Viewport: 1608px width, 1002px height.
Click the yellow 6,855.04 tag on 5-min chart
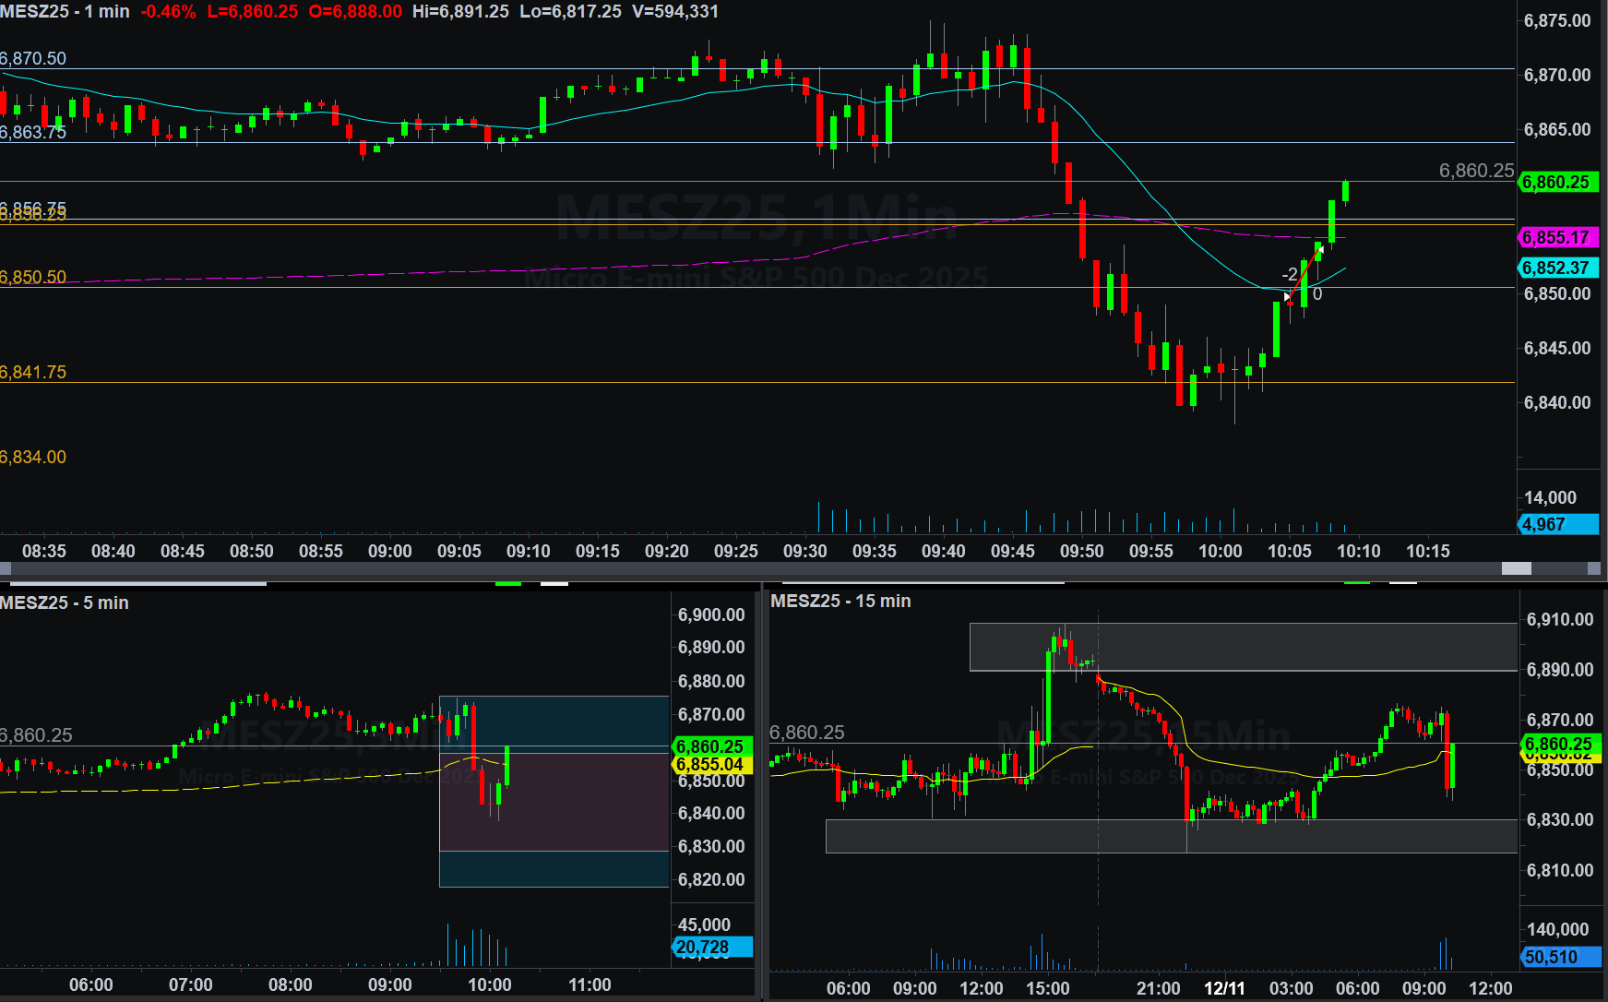710,765
